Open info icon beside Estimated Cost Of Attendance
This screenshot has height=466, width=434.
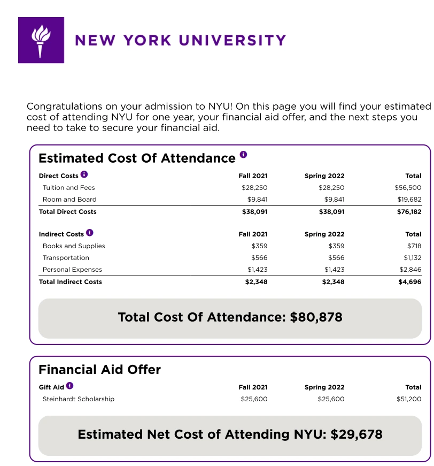(243, 155)
